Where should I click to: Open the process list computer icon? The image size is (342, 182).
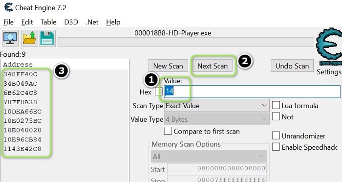point(10,39)
